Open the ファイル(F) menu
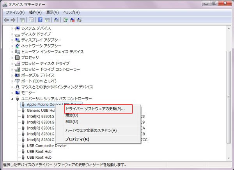The image size is (234, 170). [15, 12]
